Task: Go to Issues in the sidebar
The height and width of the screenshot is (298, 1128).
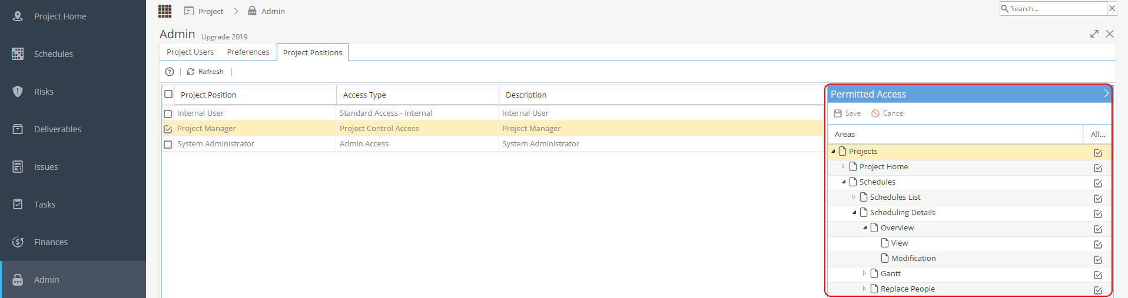Action: (x=46, y=167)
